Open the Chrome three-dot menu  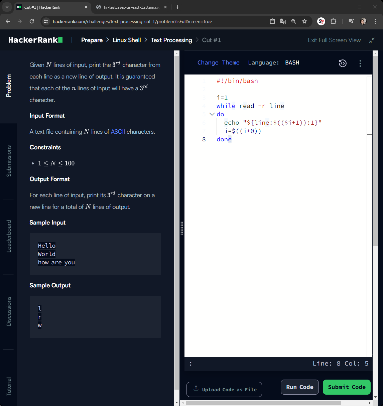pos(375,21)
